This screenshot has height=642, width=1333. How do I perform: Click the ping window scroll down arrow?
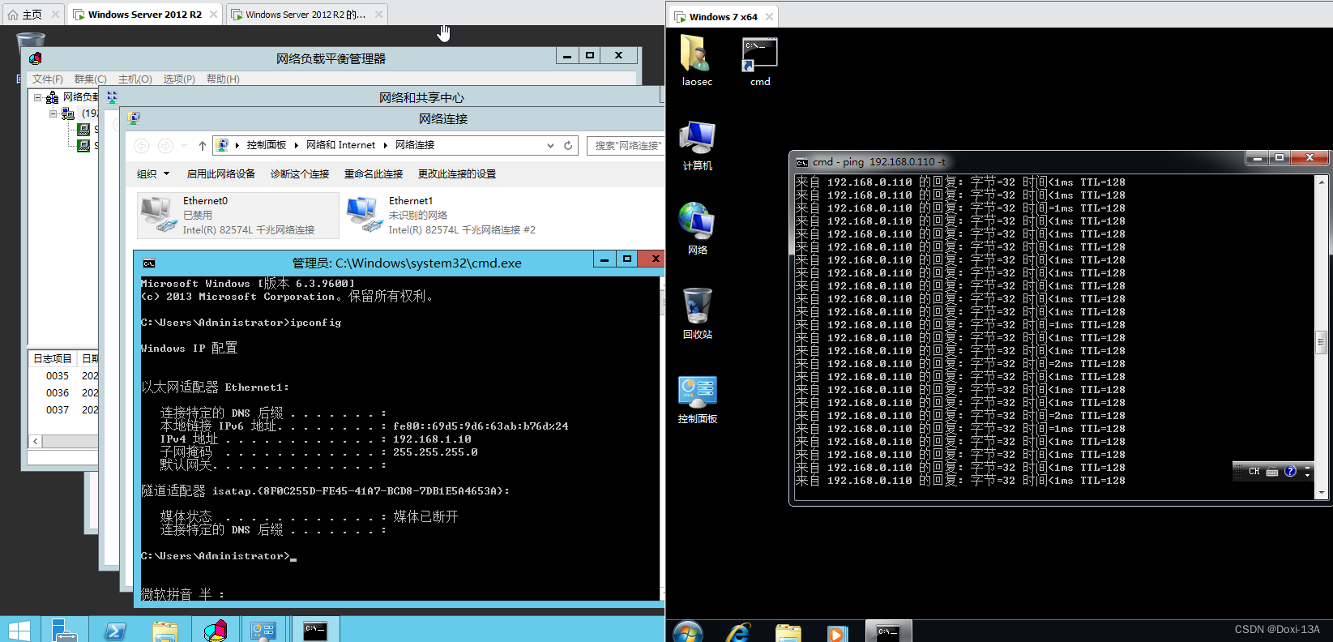point(1321,492)
